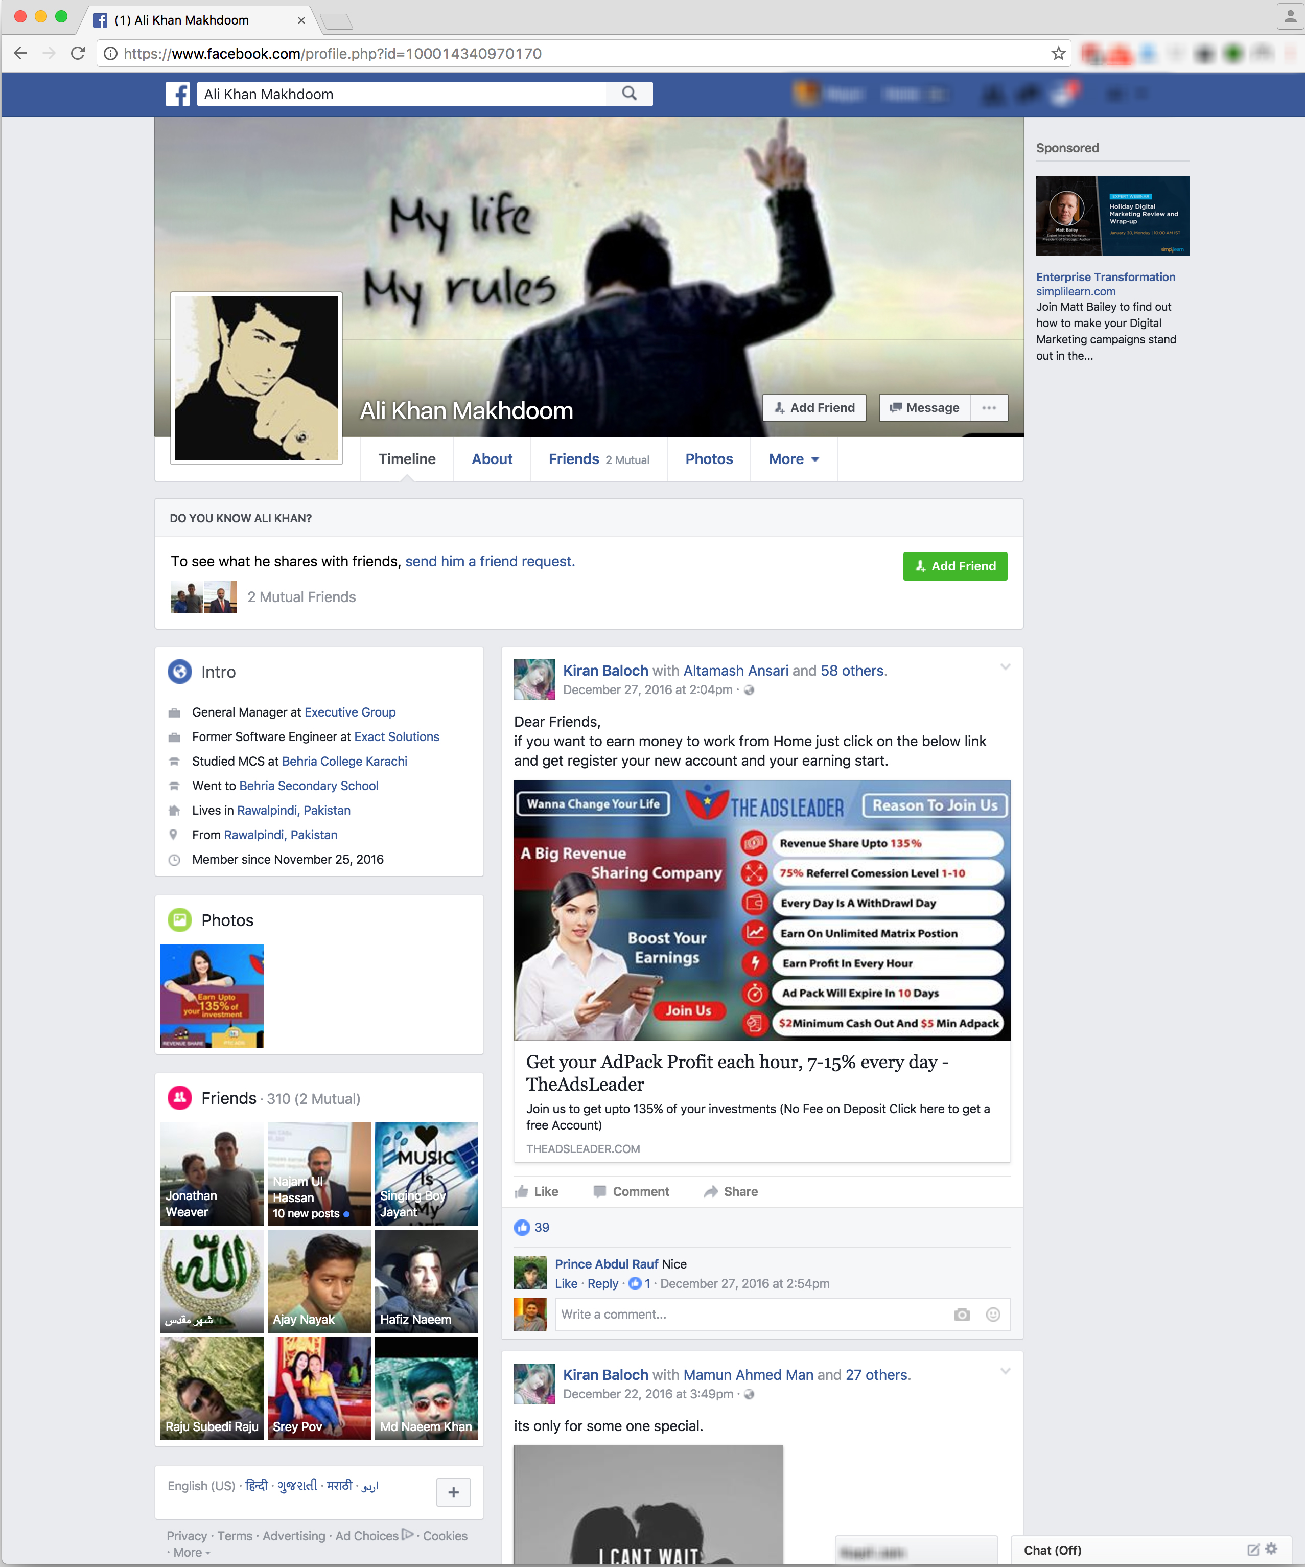Open Behria College Karachi link
Viewport: 1305px width, 1567px height.
(345, 762)
